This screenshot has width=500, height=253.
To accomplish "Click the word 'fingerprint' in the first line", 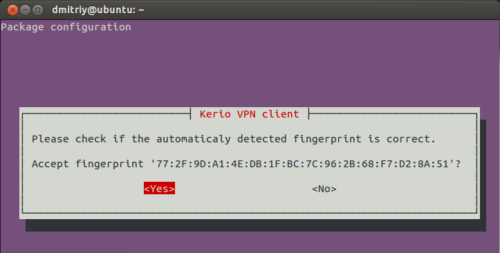I will pyautogui.click(x=327, y=139).
